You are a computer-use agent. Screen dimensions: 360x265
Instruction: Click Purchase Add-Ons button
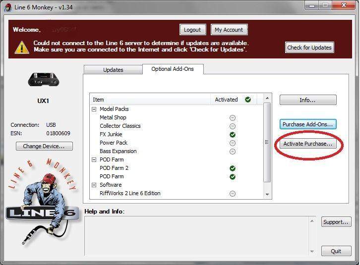click(308, 124)
